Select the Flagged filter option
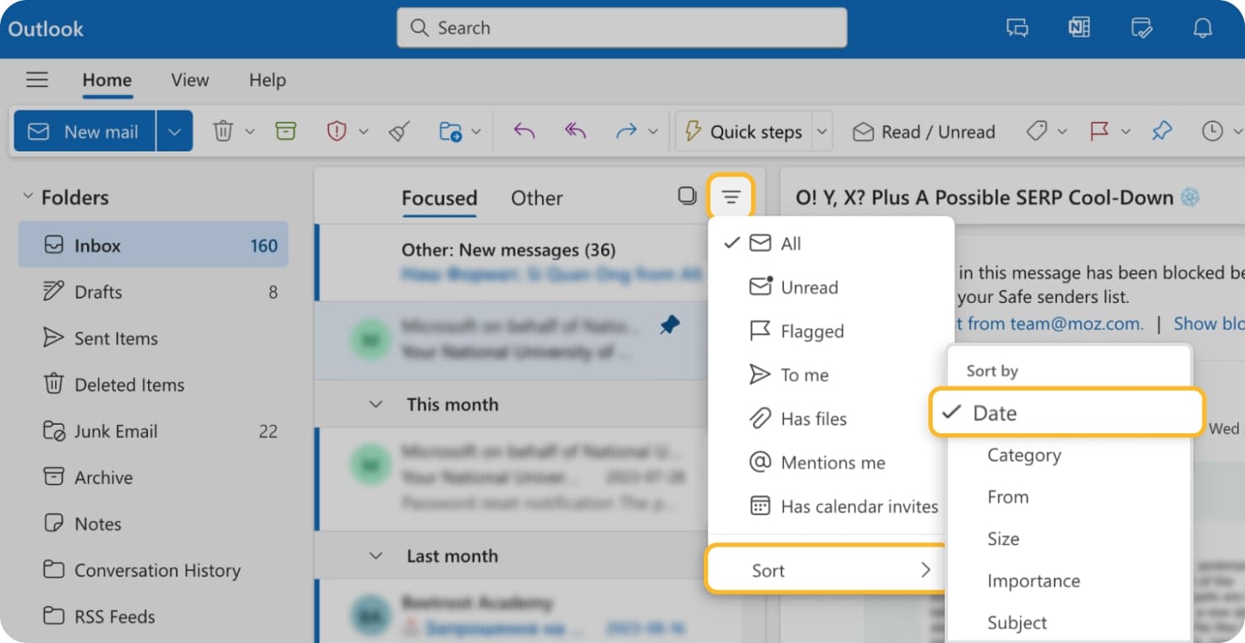The height and width of the screenshot is (643, 1245). (809, 331)
